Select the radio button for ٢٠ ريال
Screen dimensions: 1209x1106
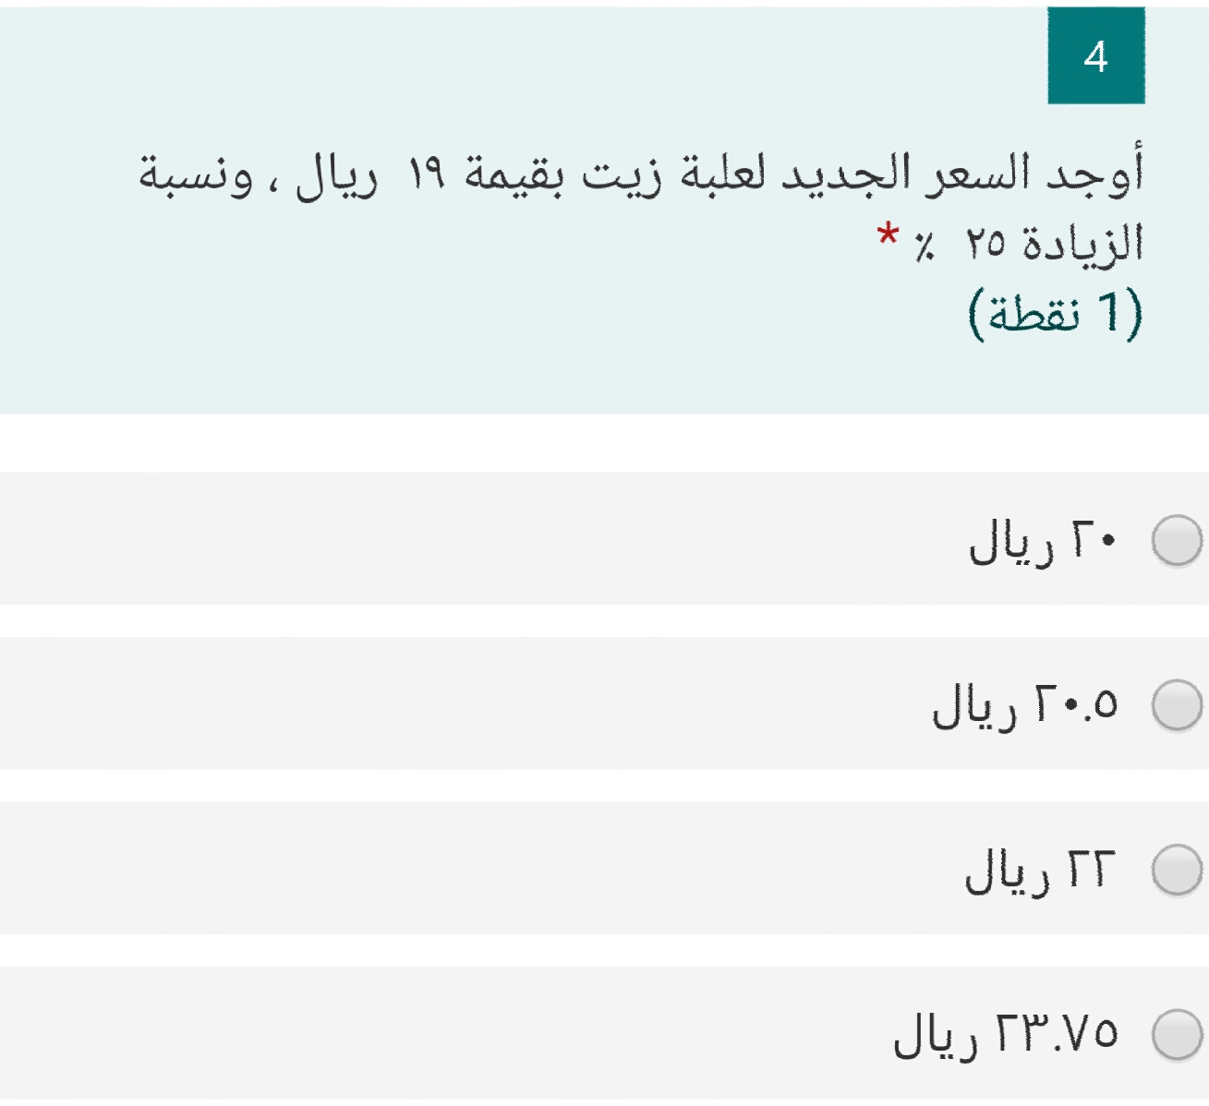[1177, 540]
